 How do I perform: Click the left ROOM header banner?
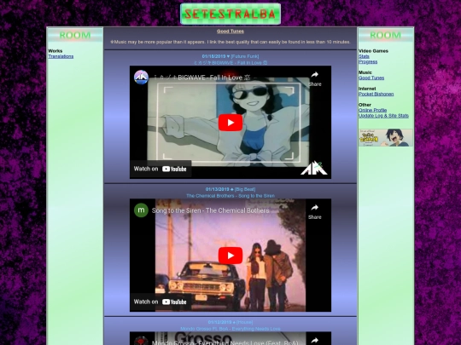click(x=75, y=35)
